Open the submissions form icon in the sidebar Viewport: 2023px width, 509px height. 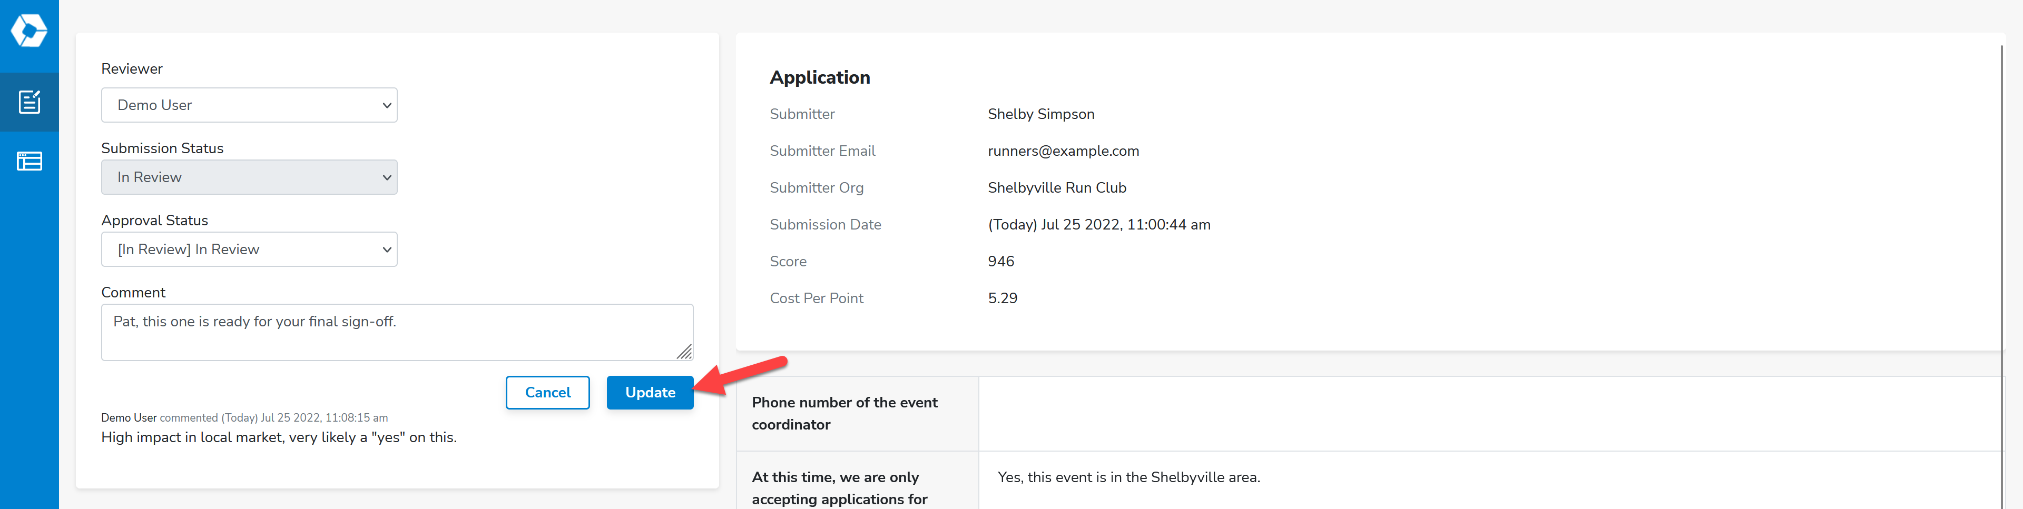(29, 102)
